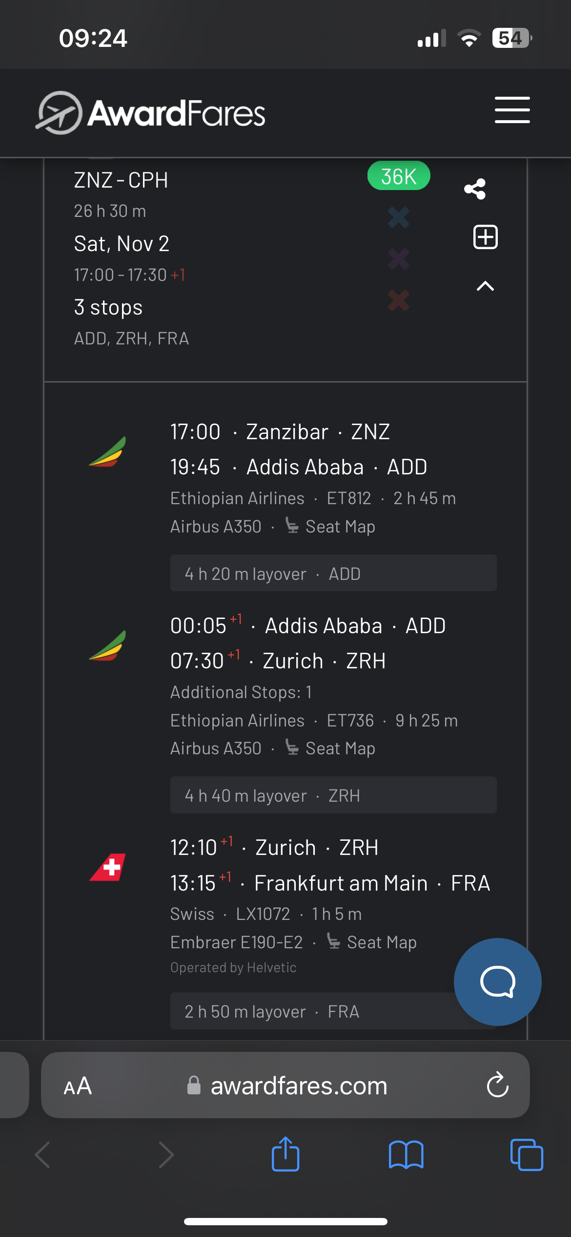Show all Safari tabs
571x1237 pixels.
pyautogui.click(x=526, y=1155)
